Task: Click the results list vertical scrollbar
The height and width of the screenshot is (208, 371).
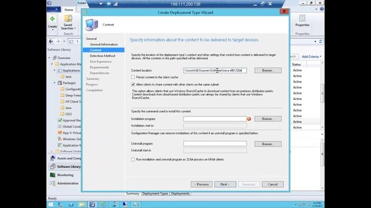Action: pyautogui.click(x=322, y=95)
